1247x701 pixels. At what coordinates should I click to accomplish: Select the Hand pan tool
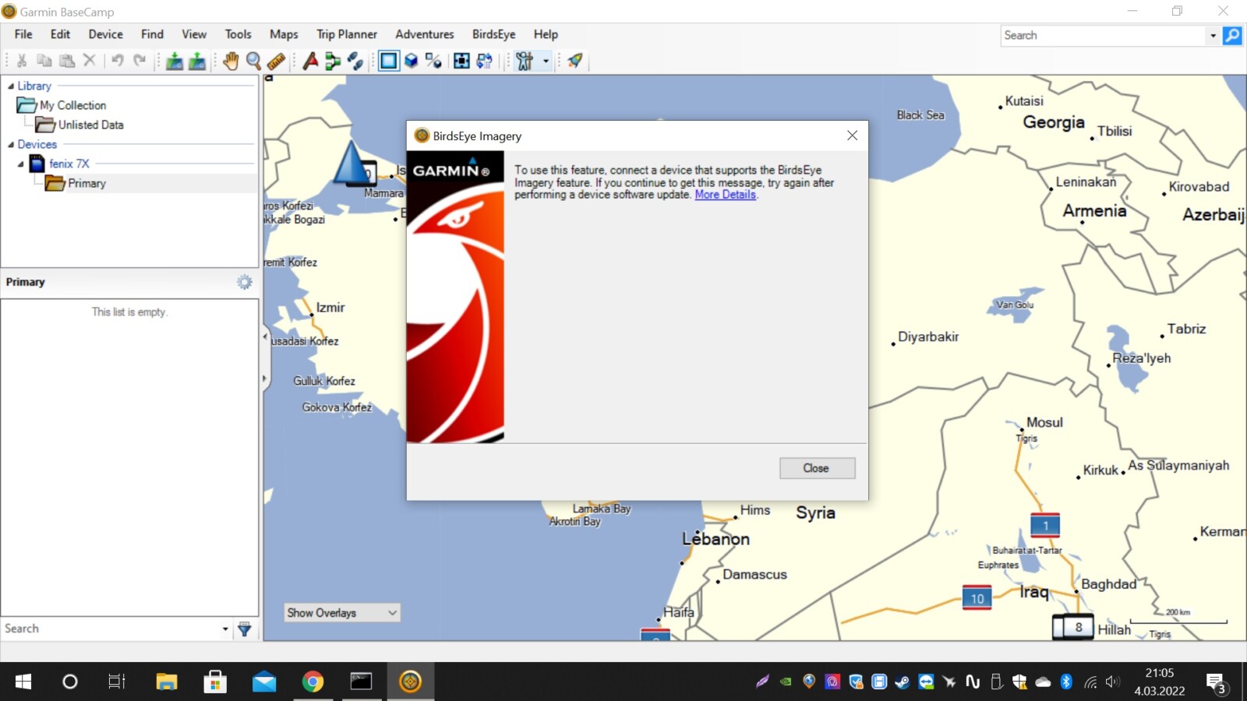pyautogui.click(x=231, y=61)
